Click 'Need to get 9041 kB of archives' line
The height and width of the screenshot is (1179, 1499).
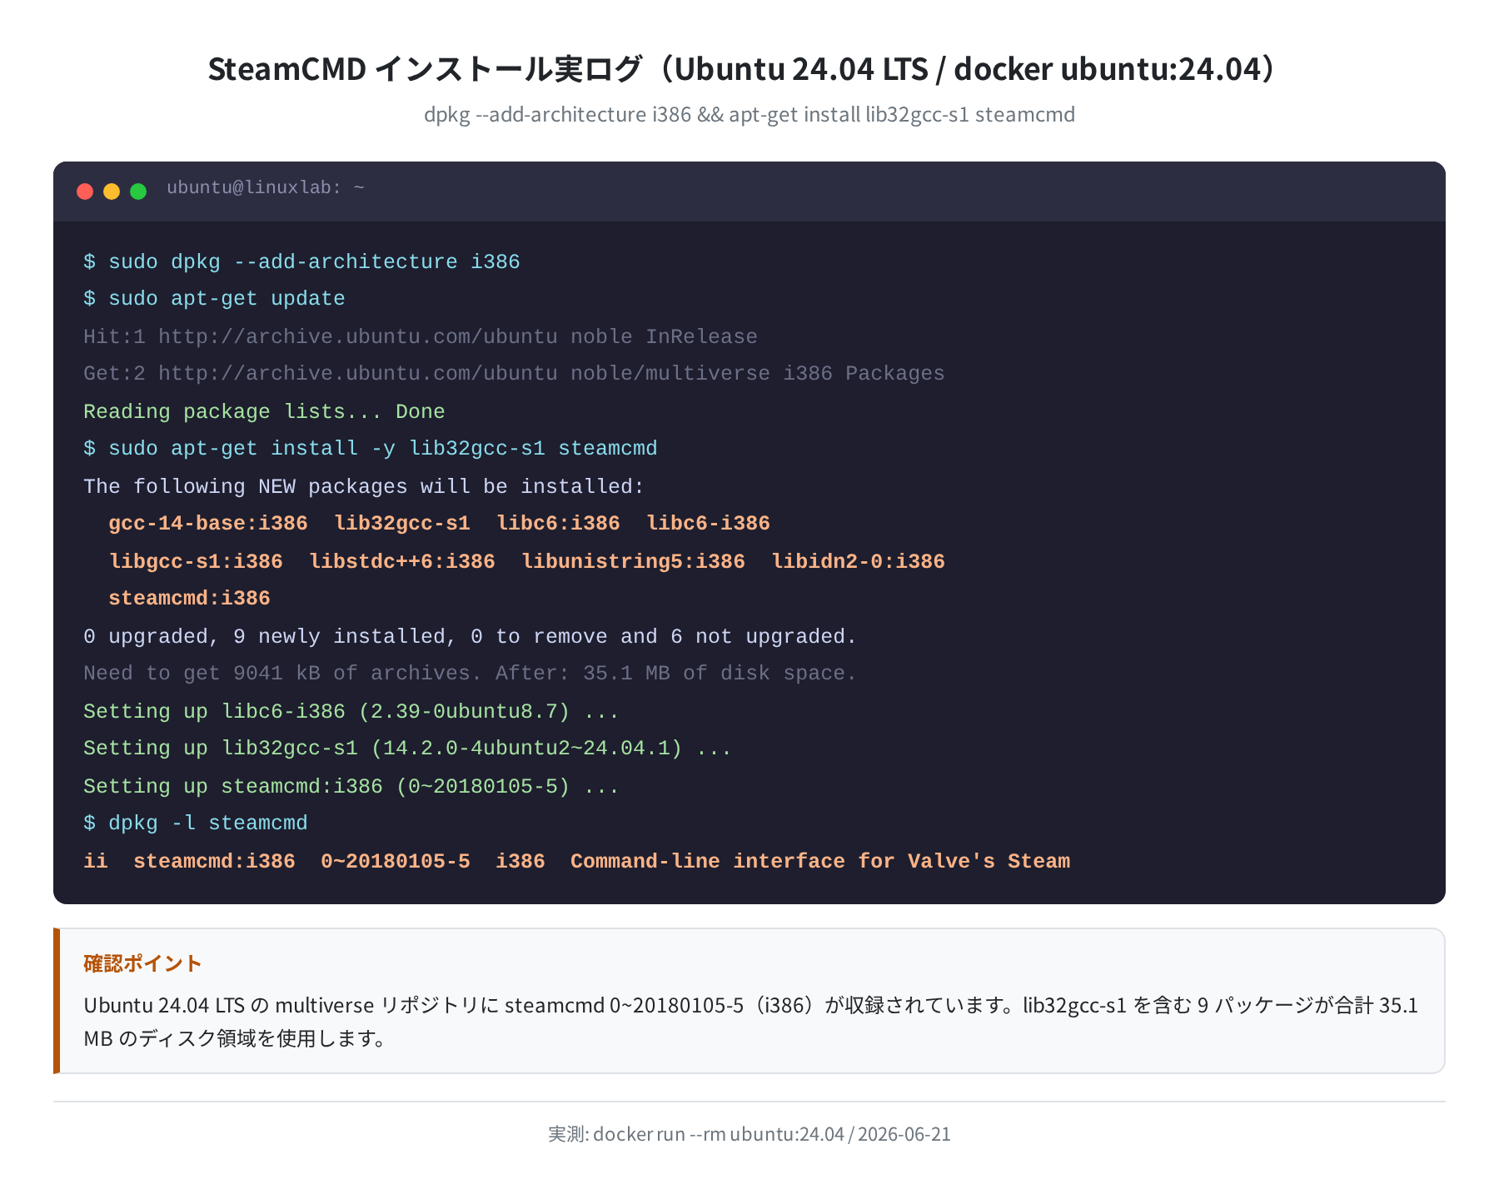click(x=470, y=673)
